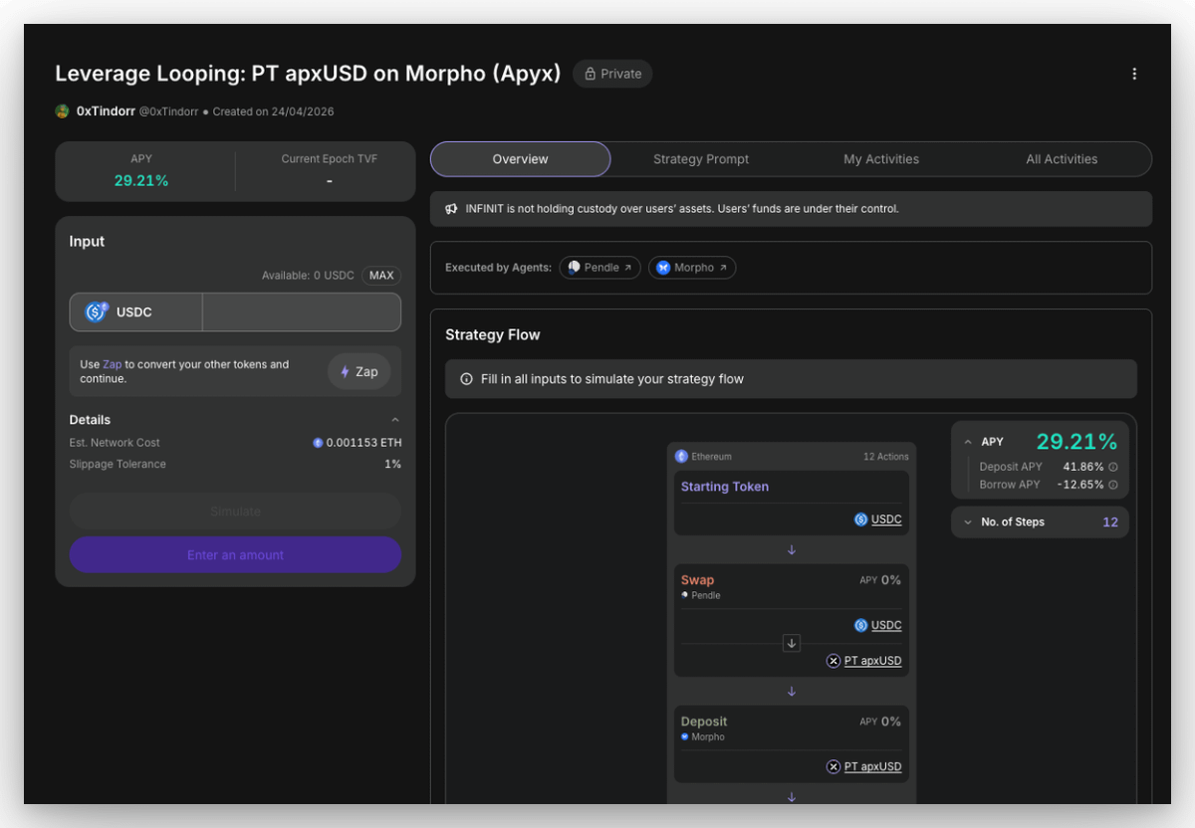Click the lock icon in Private badge
The height and width of the screenshot is (828, 1195).
590,74
